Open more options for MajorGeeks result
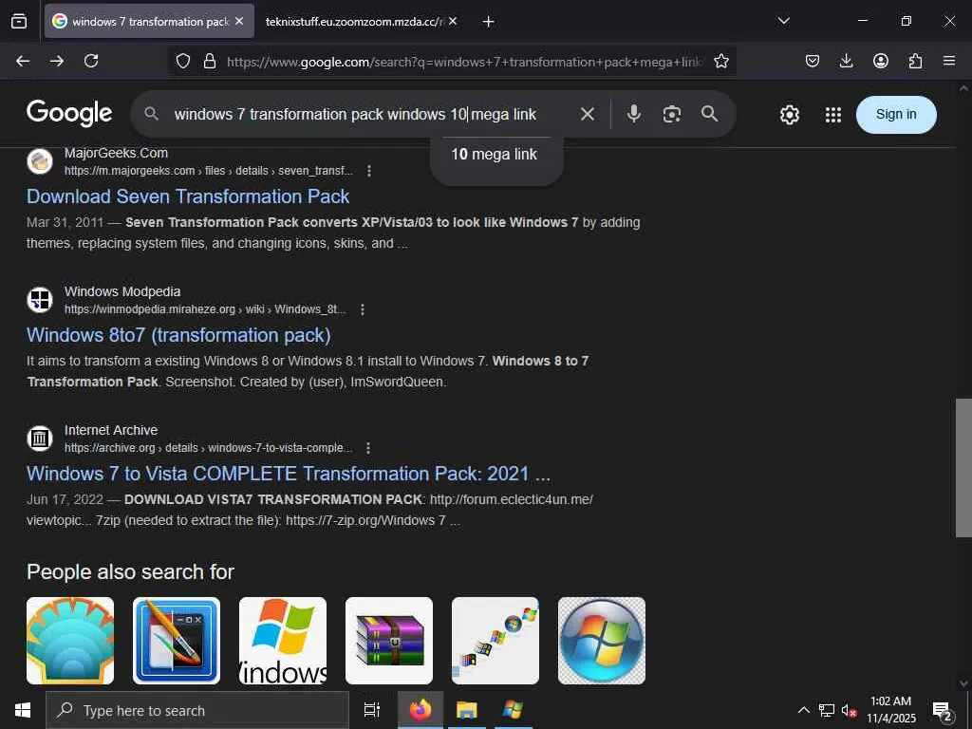 [369, 171]
